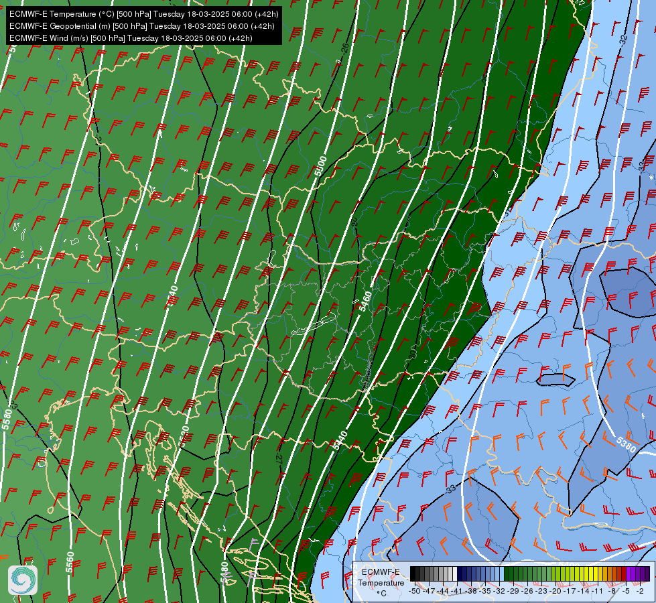Click the -35 legend value
Image resolution: width=656 pixels, height=603 pixels.
[485, 591]
